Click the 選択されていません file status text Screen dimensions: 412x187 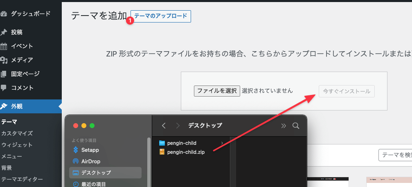[x=267, y=91]
